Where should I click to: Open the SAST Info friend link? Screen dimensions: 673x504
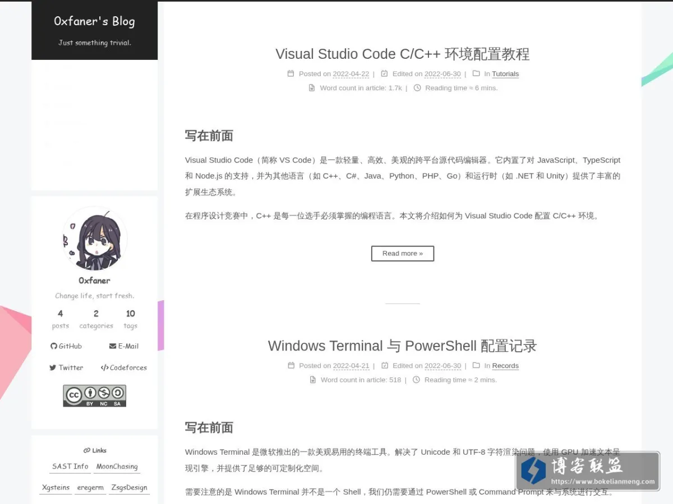coord(70,466)
